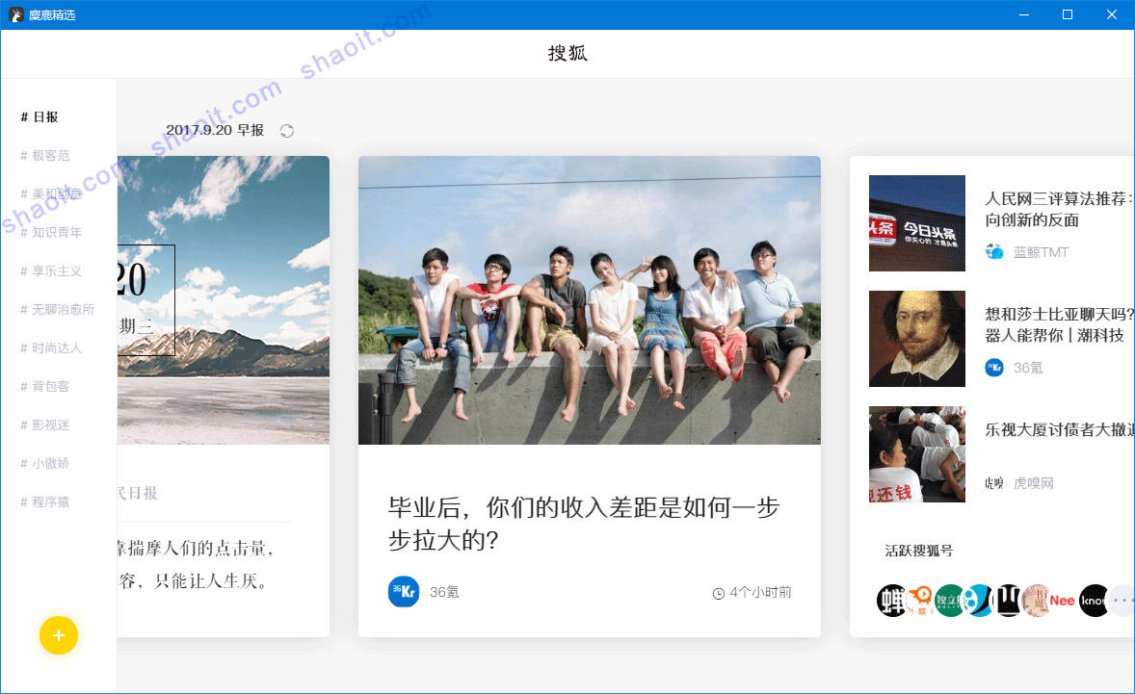1135x694 pixels.
Task: Close the 麋鹿精选 window
Action: point(1112,14)
